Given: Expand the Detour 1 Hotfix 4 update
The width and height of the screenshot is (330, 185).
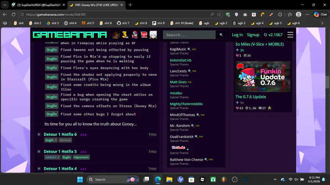Looking at the screenshot, I should click(x=39, y=169).
